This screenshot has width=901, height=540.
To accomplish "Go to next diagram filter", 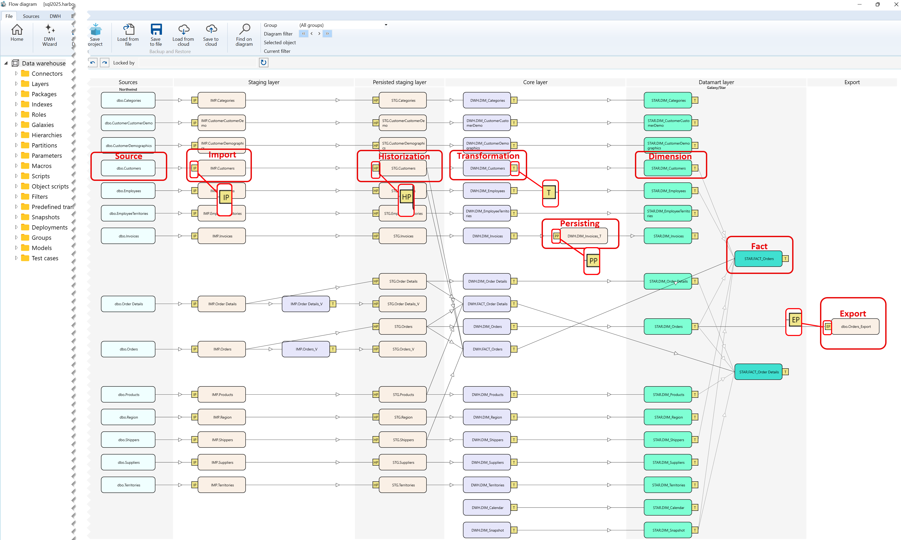I will coord(319,33).
